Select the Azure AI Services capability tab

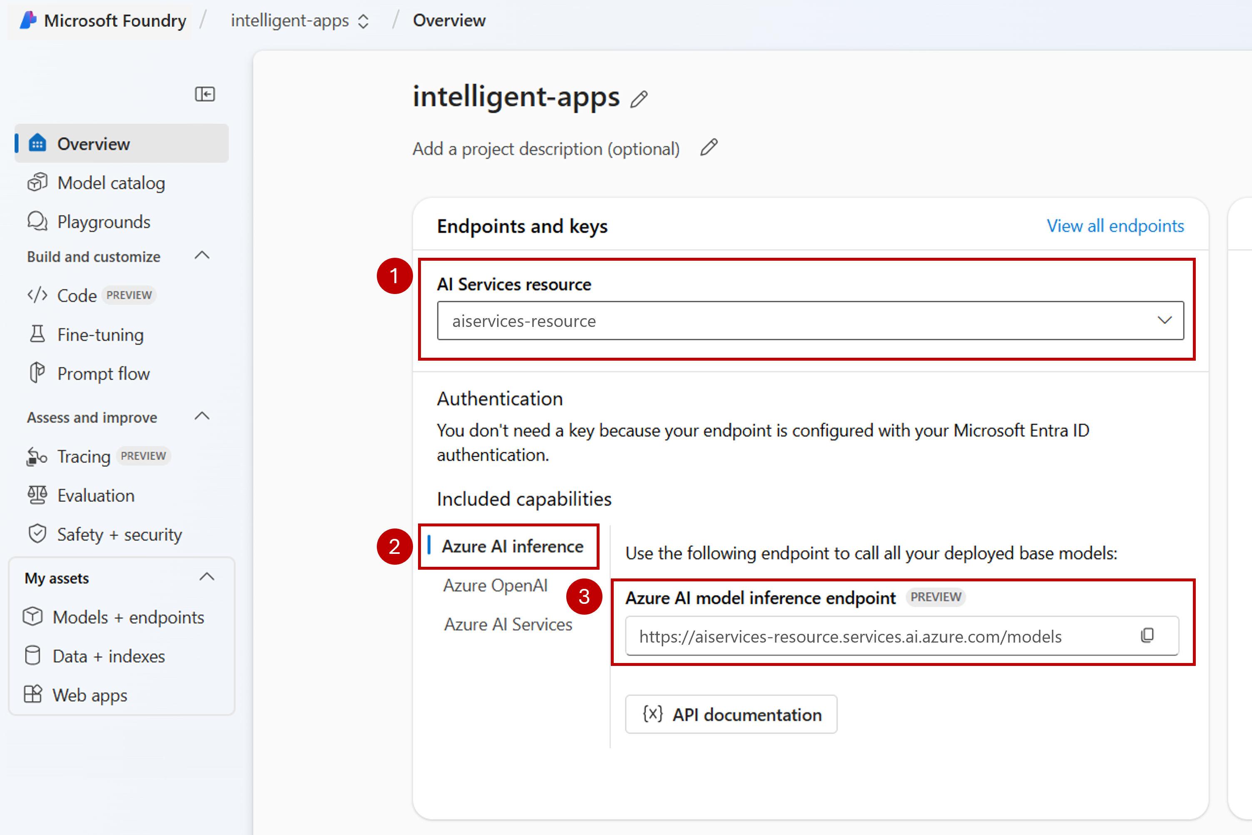click(x=508, y=624)
